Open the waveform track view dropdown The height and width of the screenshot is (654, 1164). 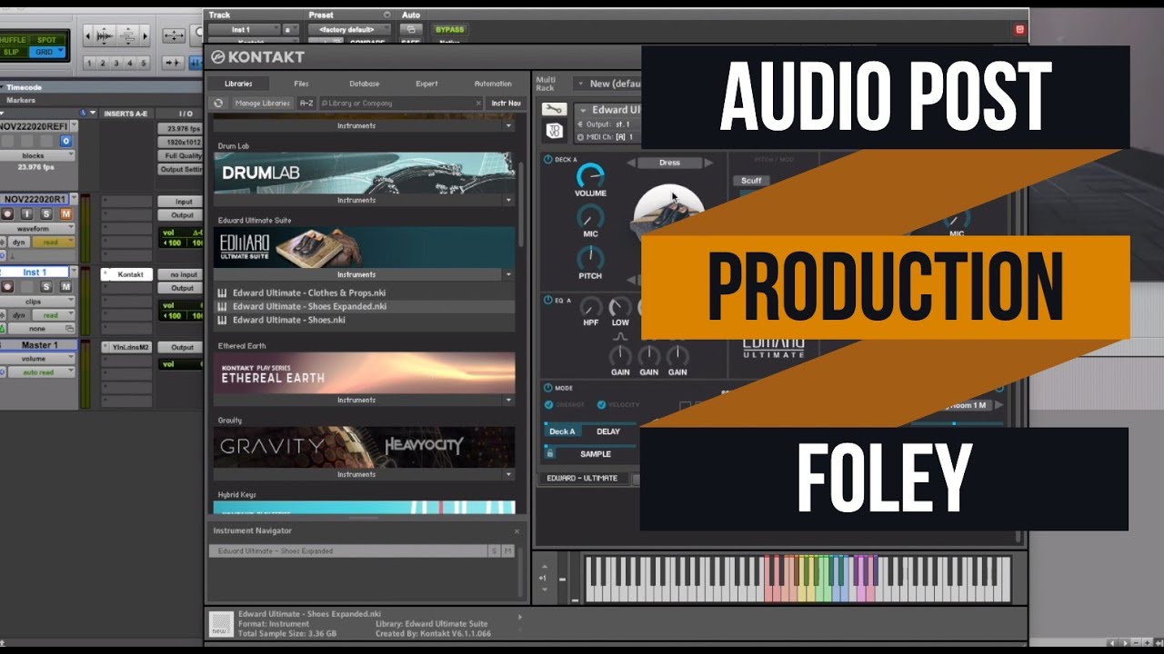click(x=38, y=229)
